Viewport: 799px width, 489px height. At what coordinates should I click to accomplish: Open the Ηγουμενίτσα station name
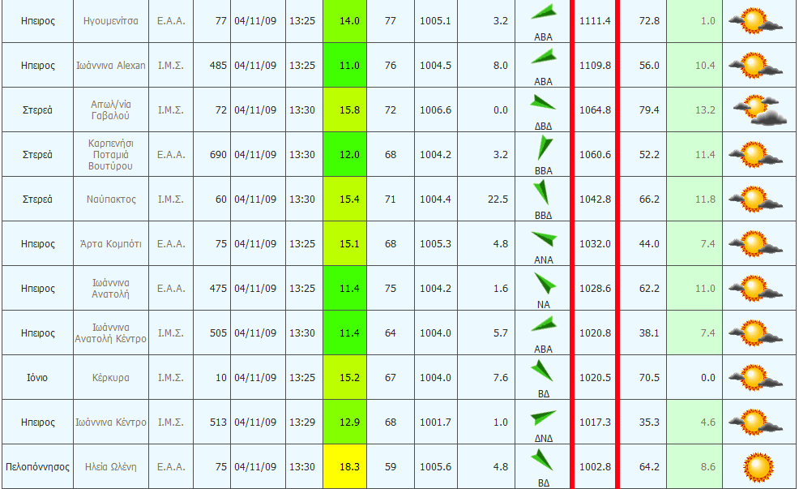[110, 20]
